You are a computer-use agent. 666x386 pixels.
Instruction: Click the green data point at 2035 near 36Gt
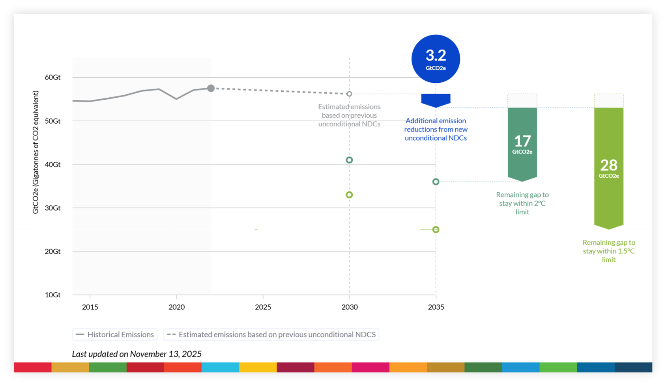coord(436,182)
